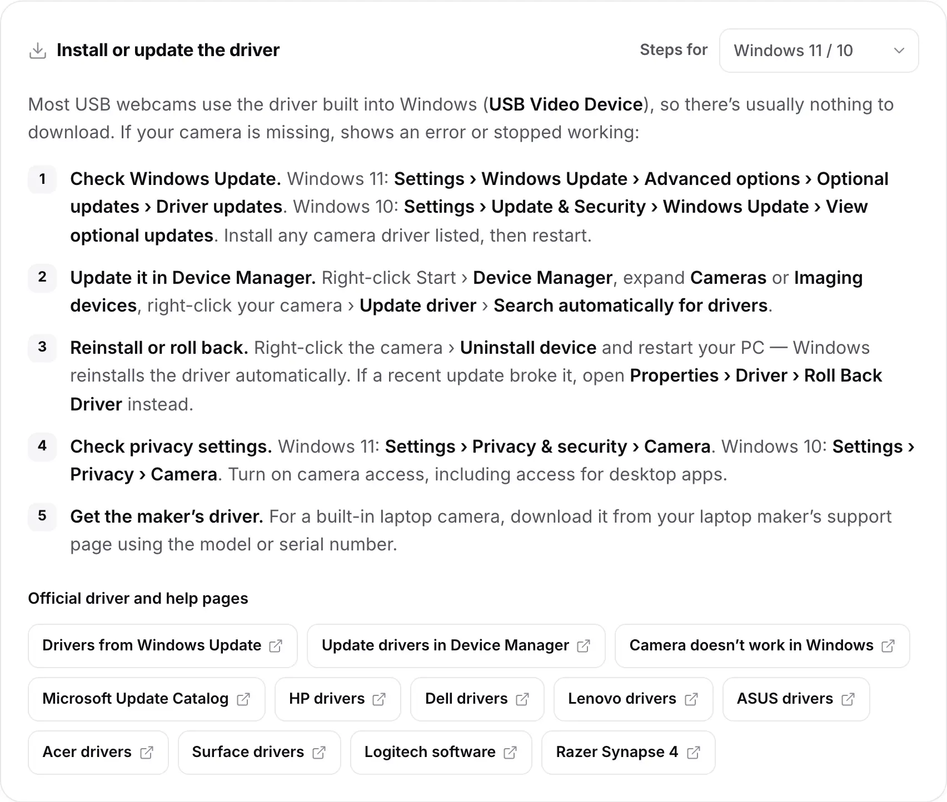Click the external-link icon on Acer drivers
947x802 pixels.
147,753
